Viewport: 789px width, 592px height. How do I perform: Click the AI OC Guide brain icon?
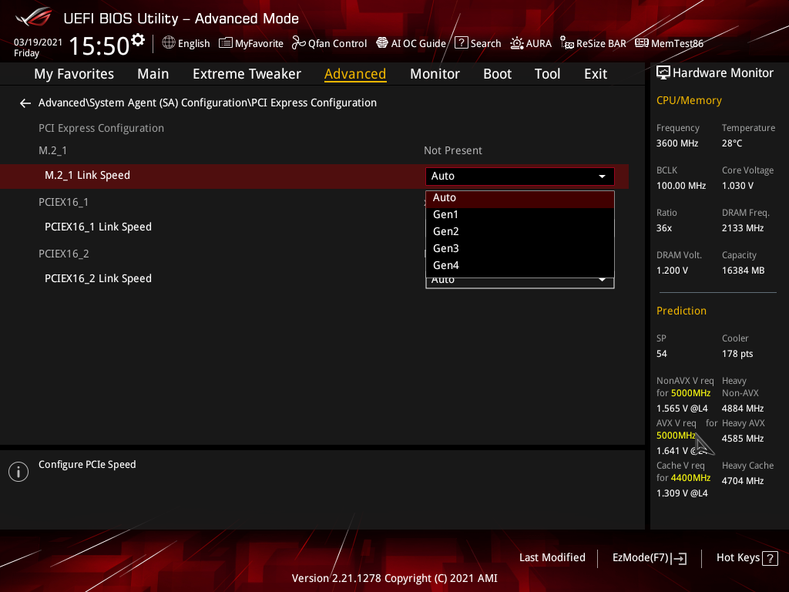click(x=382, y=43)
